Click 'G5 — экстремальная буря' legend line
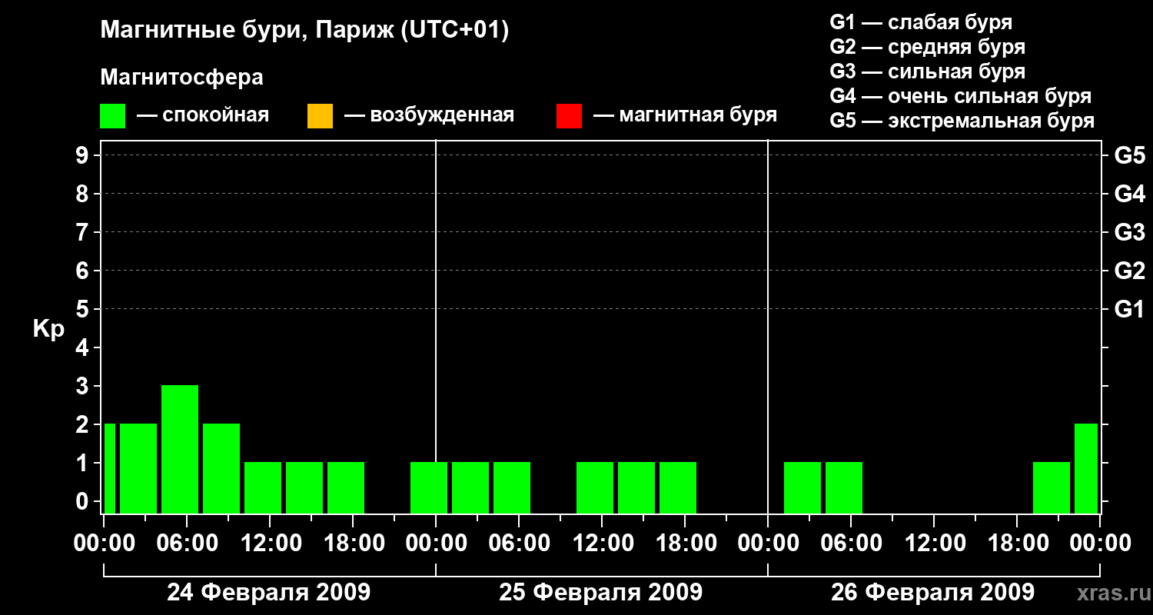This screenshot has width=1153, height=615. tap(962, 121)
